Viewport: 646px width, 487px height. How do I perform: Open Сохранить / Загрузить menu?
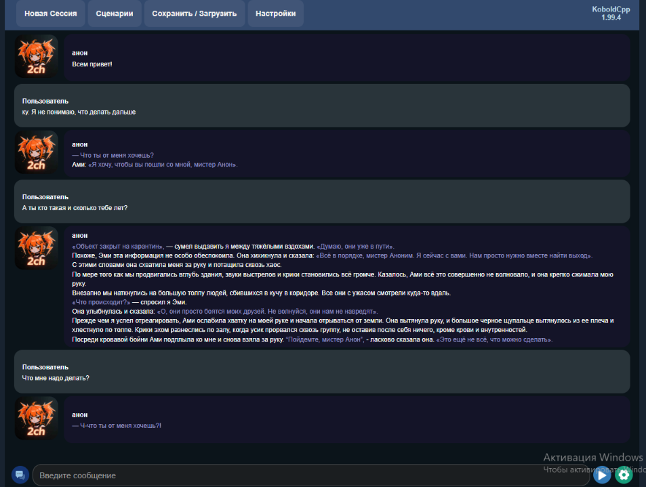click(x=195, y=14)
